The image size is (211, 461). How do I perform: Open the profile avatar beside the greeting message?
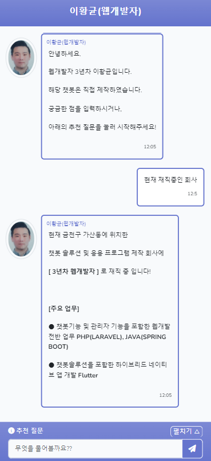(x=21, y=58)
